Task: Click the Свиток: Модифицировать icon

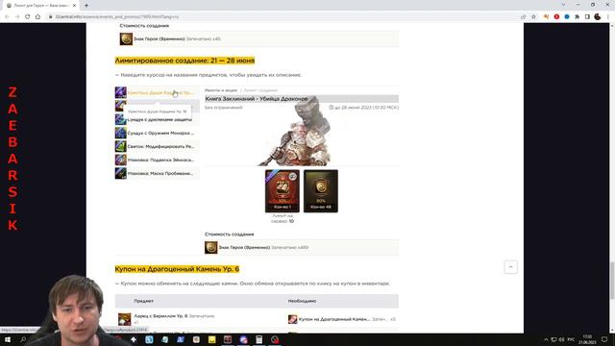Action: tap(121, 146)
